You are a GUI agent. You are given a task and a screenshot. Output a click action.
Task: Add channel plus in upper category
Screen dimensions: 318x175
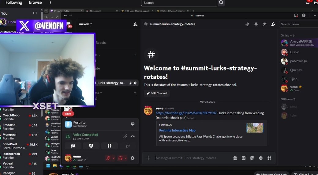135,55
